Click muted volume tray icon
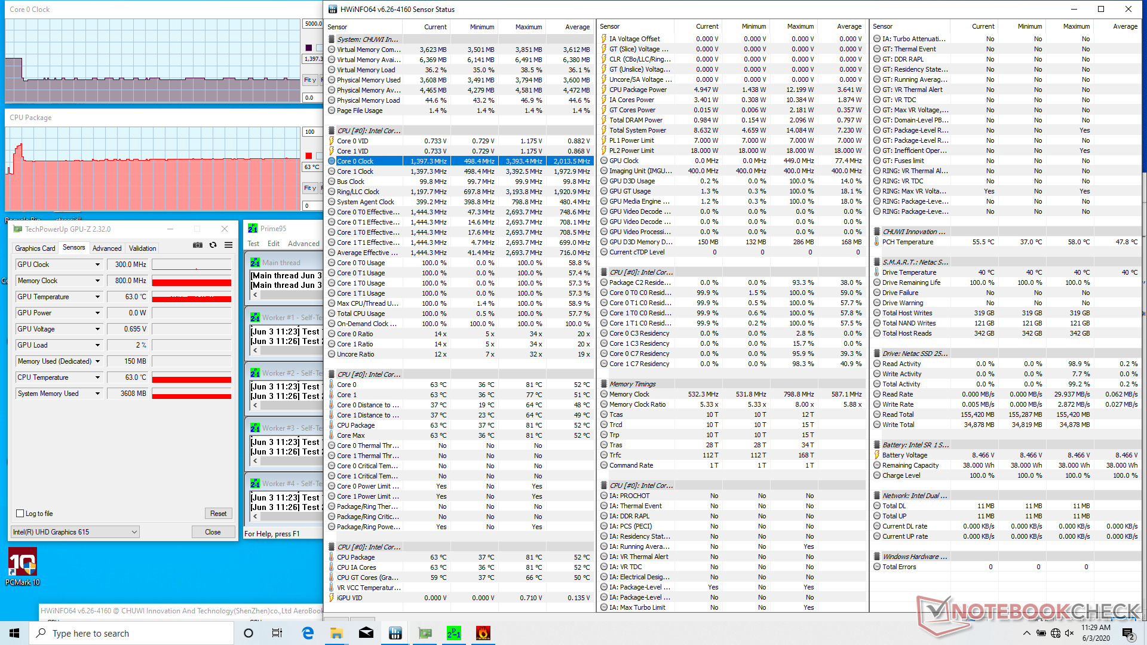Viewport: 1147px width, 645px height. tap(1069, 633)
